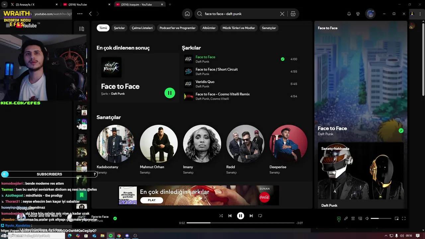Open Mahmut Orhan artist profile picture
Image resolution: width=425 pixels, height=239 pixels.
(159, 144)
